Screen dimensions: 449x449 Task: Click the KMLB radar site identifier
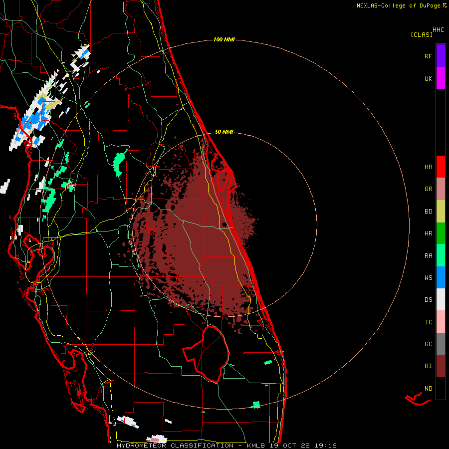pyautogui.click(x=256, y=446)
